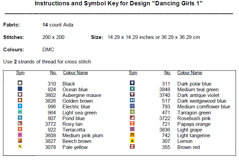Screen dimensions: 239x160
Task: Click the Terracotta symbol icon
Action: [20, 129]
